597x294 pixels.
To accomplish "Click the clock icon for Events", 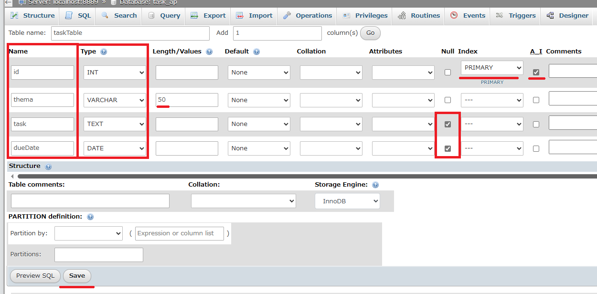I will [454, 15].
